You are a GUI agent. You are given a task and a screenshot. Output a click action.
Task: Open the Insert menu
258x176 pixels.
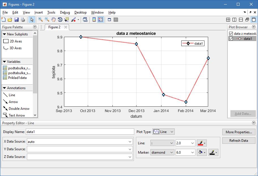click(39, 12)
